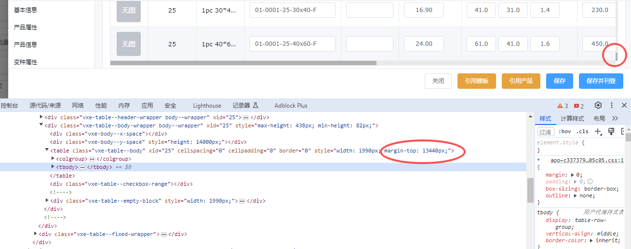The width and height of the screenshot is (631, 249).
Task: Switch to the 计算样式 computed tab
Action: [x=572, y=118]
